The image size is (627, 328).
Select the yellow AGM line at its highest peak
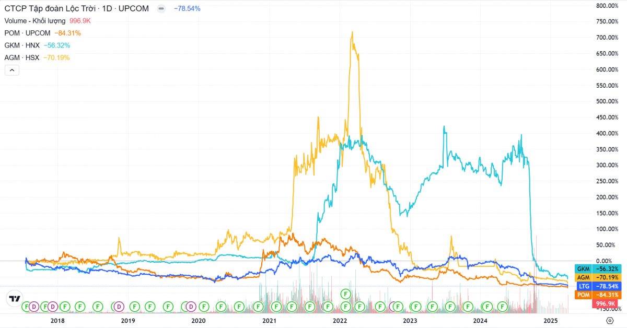coord(352,32)
